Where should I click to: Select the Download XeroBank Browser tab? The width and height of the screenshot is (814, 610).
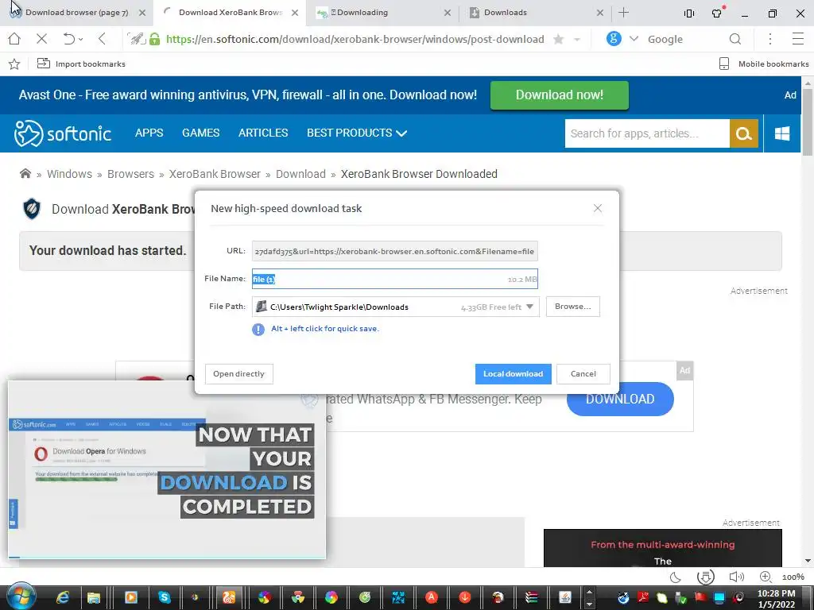pos(228,13)
